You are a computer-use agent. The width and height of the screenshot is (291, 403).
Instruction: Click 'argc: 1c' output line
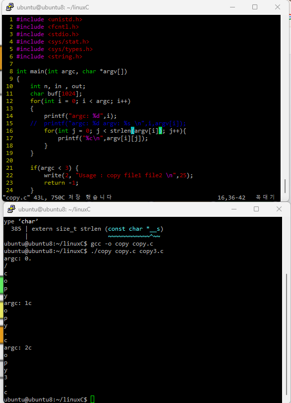pyautogui.click(x=17, y=303)
